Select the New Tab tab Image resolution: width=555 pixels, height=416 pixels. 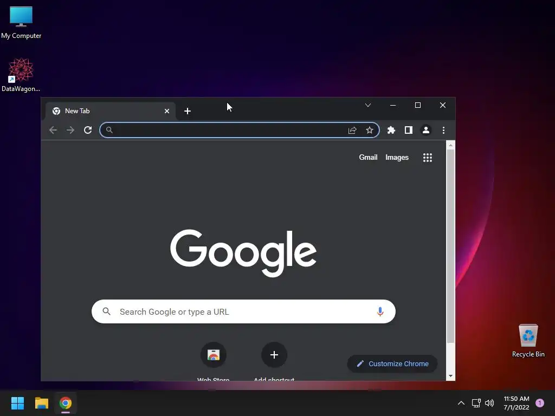[x=111, y=111]
